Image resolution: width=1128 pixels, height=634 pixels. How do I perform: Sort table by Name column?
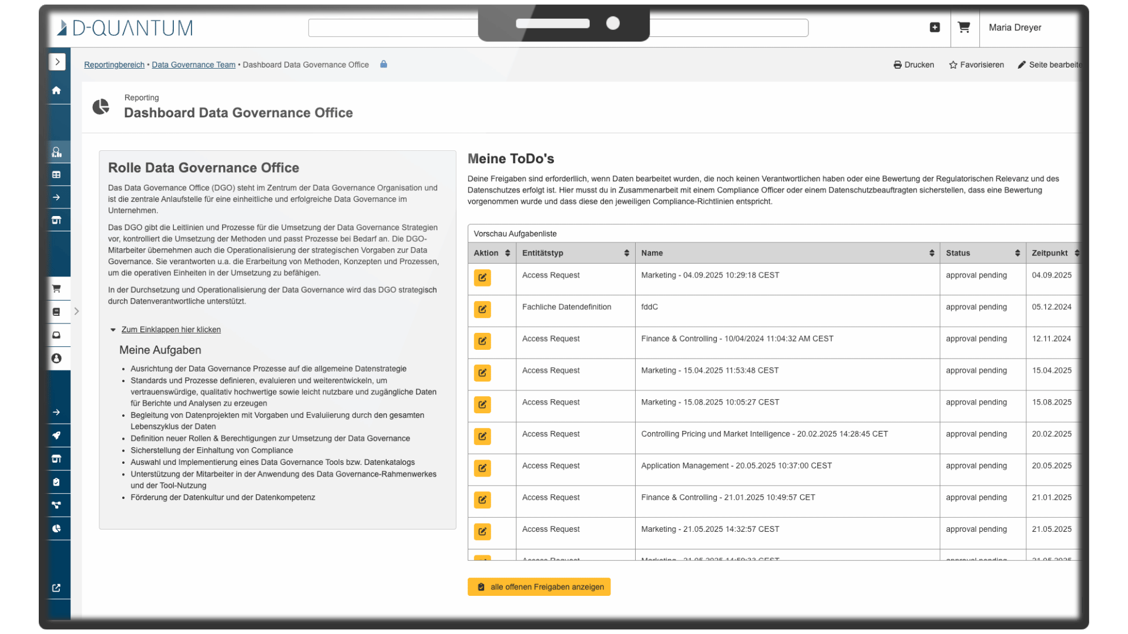coord(931,253)
